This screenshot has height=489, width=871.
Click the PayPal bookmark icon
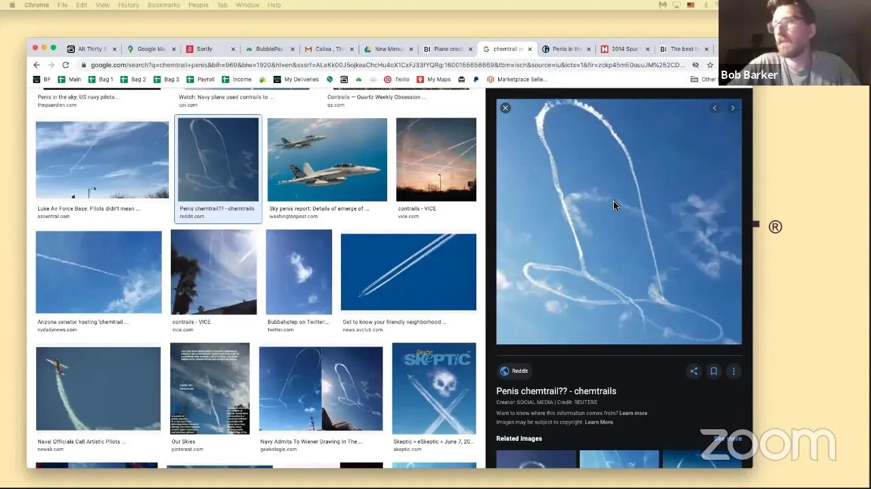476,79
